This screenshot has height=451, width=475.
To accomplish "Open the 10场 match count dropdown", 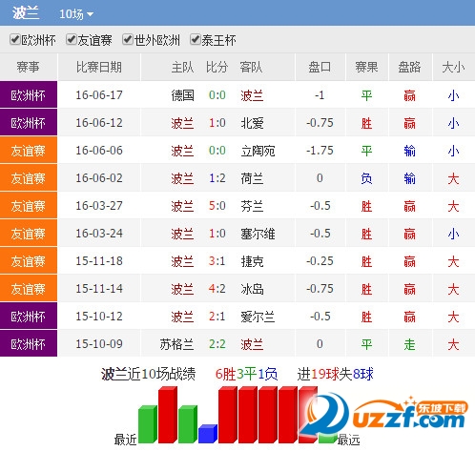I will pos(76,14).
